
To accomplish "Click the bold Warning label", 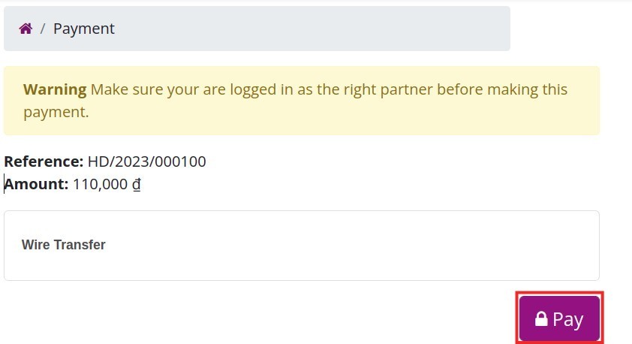I will pyautogui.click(x=55, y=89).
